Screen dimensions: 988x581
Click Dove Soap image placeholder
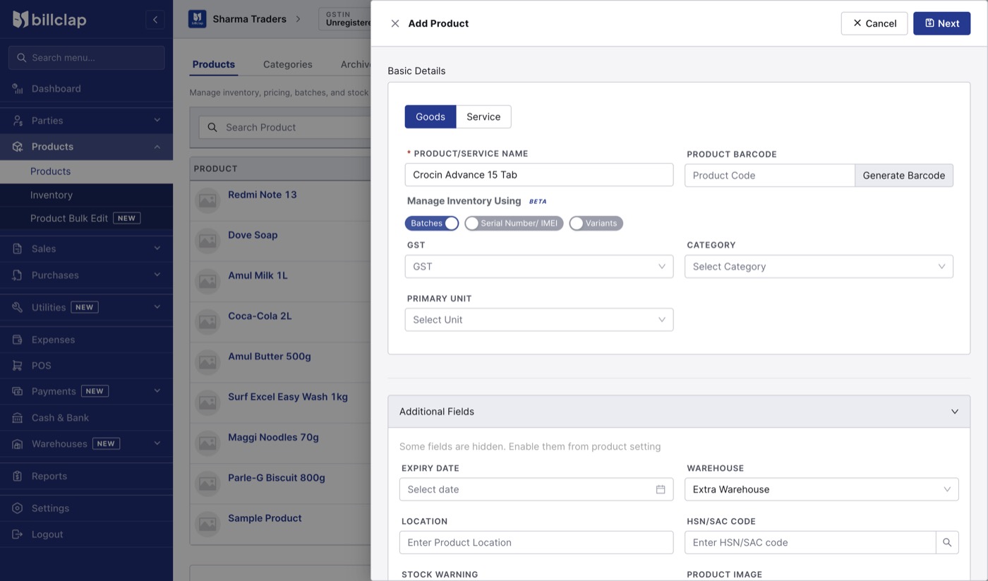[x=207, y=241]
